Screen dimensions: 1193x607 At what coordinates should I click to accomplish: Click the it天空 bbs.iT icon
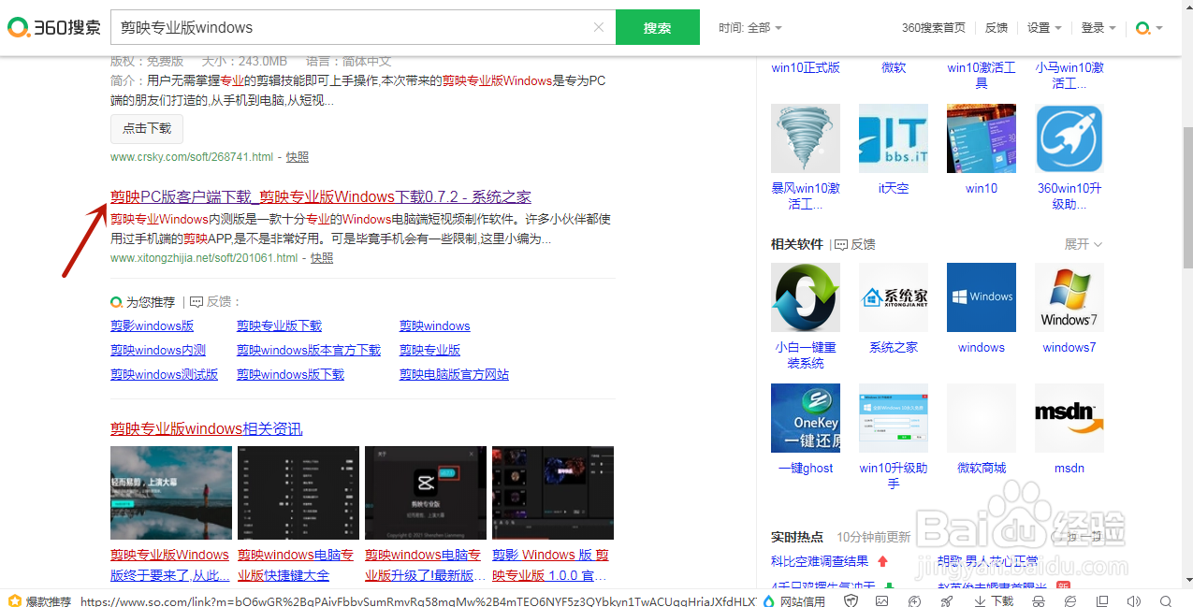click(x=894, y=138)
